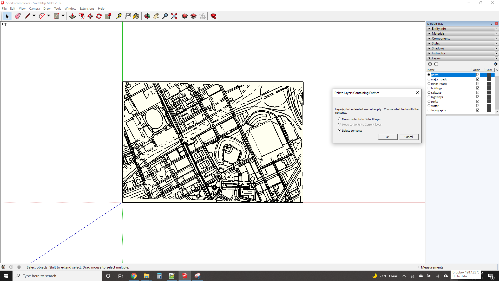Expand the Styles panel
Image resolution: width=499 pixels, height=281 pixels.
click(436, 43)
